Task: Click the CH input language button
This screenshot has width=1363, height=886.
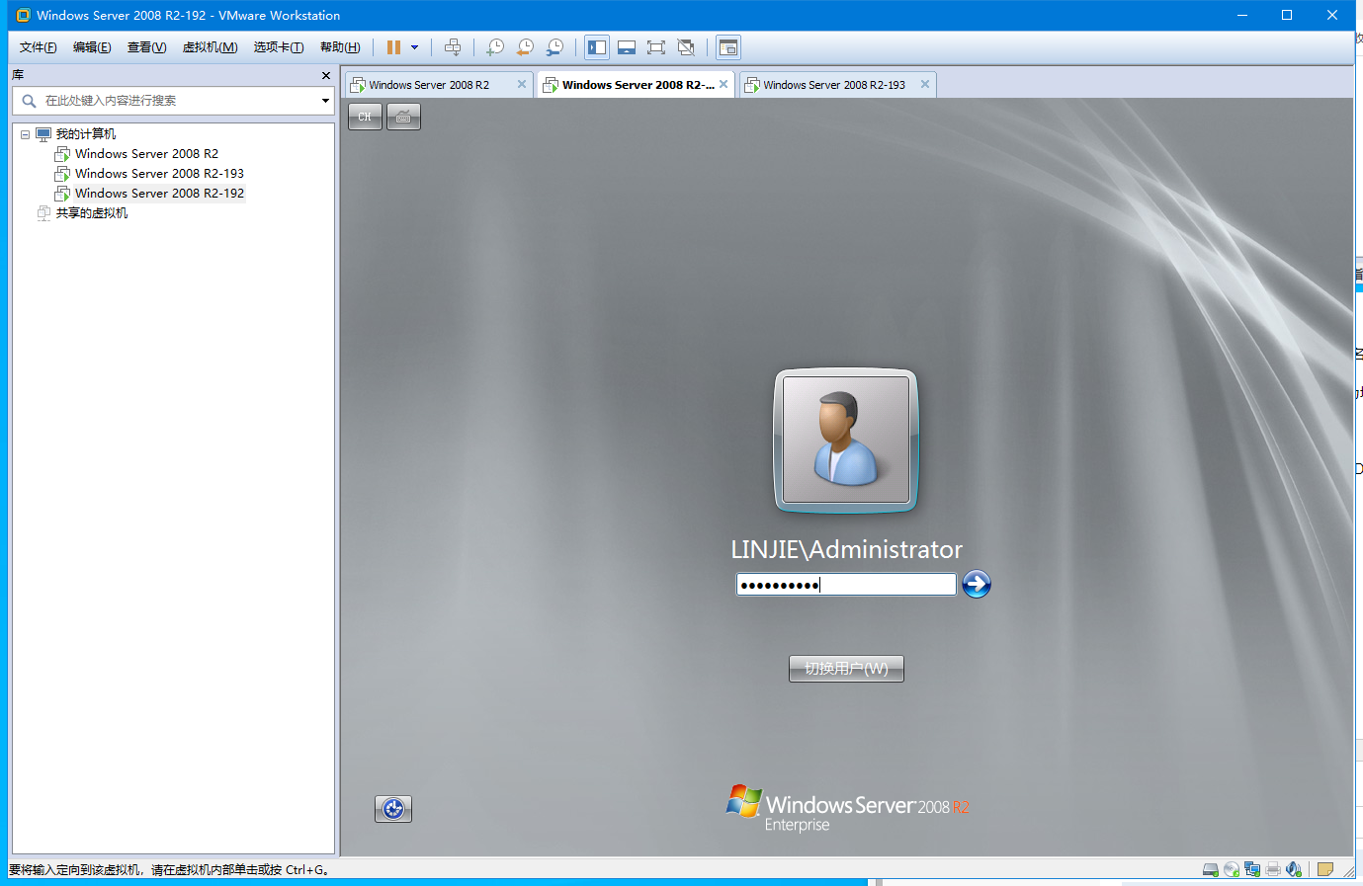Action: (365, 117)
